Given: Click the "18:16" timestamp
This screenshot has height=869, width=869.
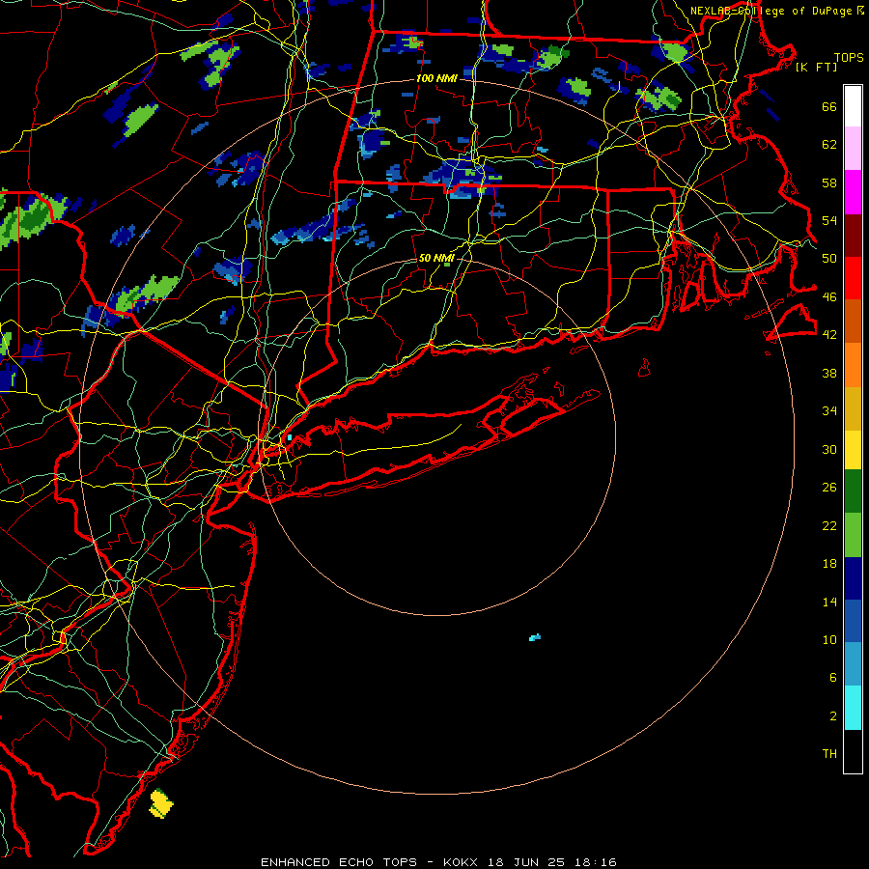Looking at the screenshot, I should [595, 862].
